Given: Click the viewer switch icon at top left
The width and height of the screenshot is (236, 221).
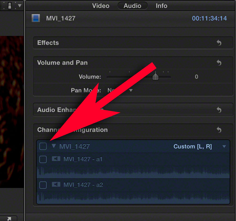Looking at the screenshot, I should click(x=10, y=6).
